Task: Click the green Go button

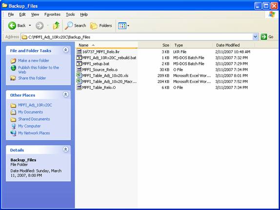Action: (267, 37)
